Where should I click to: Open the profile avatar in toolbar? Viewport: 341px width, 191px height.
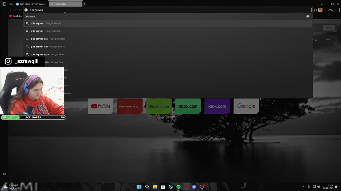320,10
